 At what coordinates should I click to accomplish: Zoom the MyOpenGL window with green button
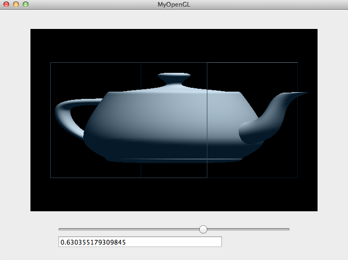coord(26,4)
